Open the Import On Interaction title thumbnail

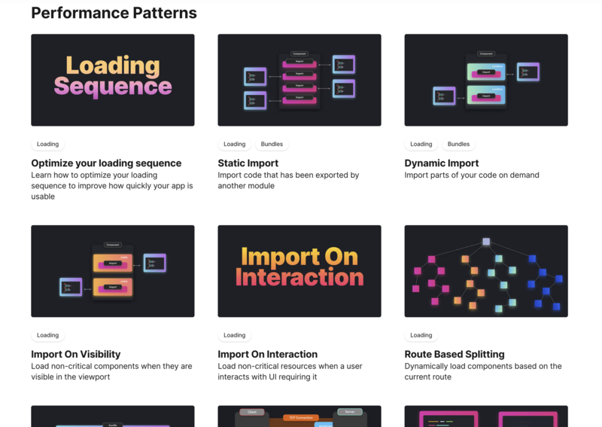[x=299, y=271]
